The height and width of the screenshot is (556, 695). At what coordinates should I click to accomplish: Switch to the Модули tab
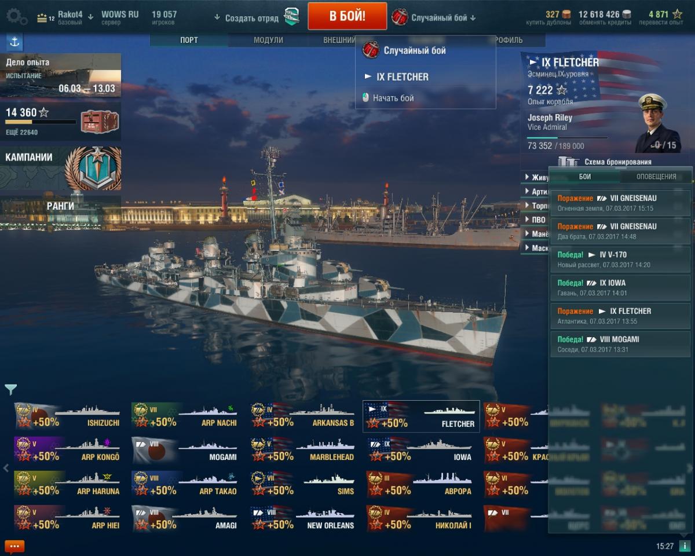[x=268, y=40]
